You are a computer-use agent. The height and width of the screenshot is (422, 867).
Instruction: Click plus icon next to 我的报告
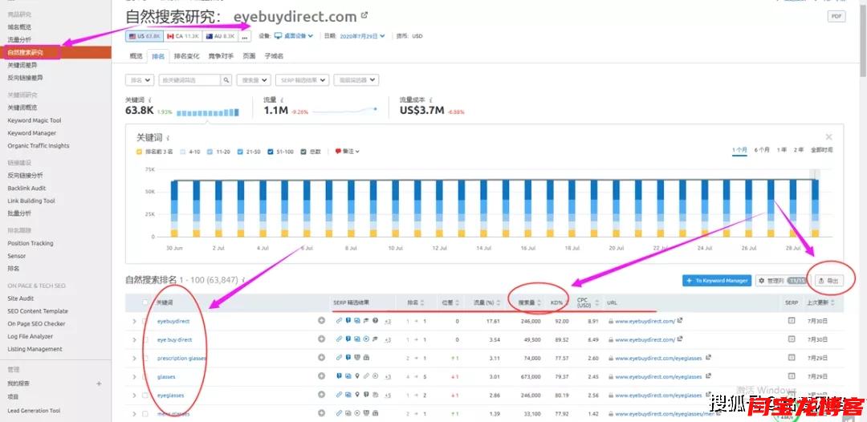pyautogui.click(x=99, y=383)
